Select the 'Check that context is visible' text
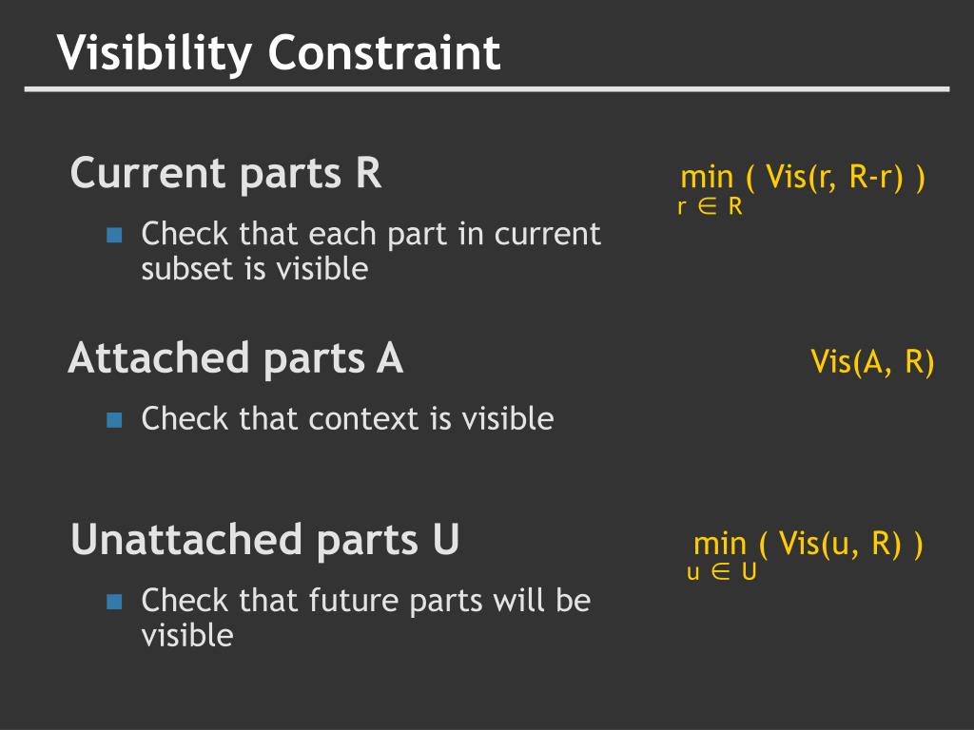This screenshot has height=730, width=974. pos(347,418)
